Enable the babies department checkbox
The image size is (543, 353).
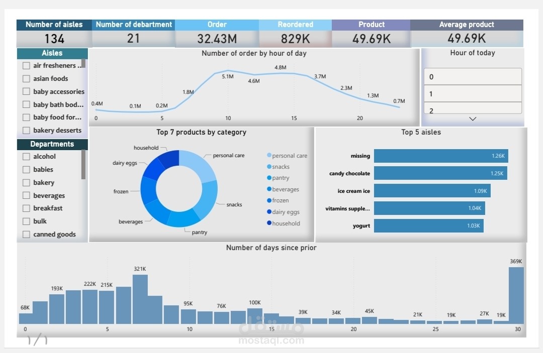(x=26, y=169)
